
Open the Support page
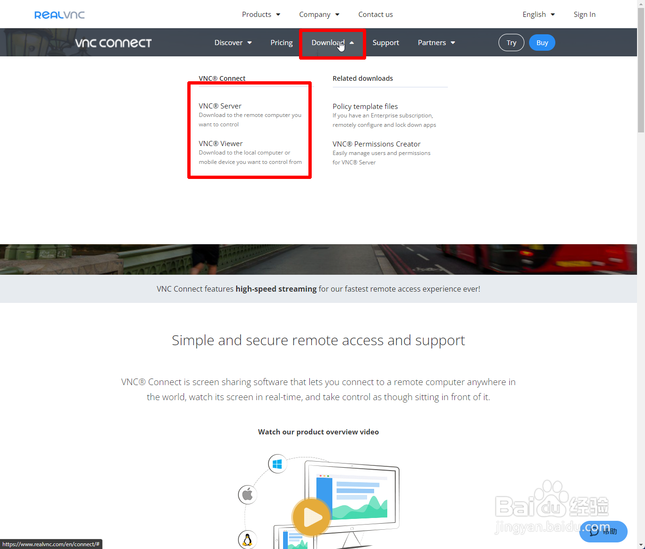[386, 43]
